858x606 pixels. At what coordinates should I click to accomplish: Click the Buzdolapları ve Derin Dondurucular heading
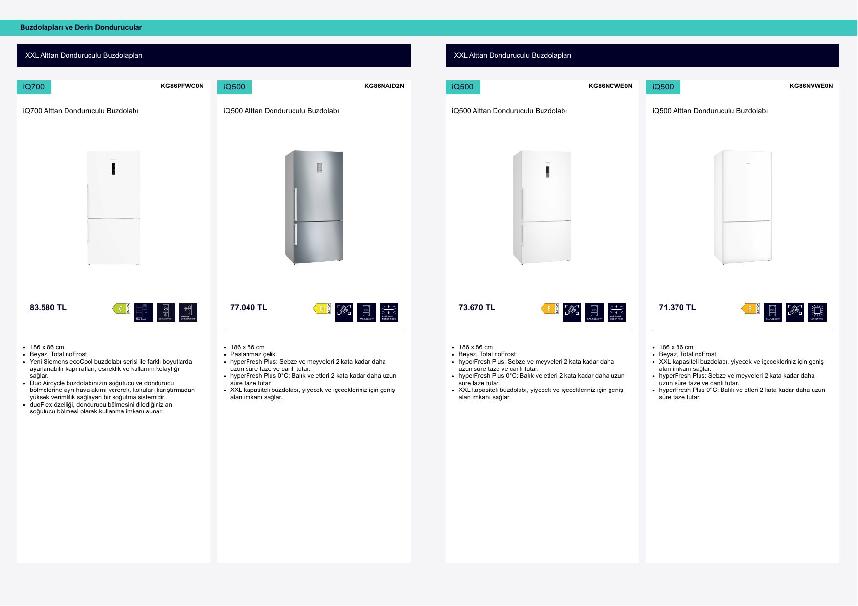point(81,27)
